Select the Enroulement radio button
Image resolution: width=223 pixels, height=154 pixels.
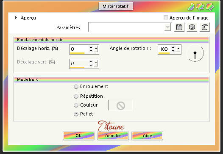(76, 86)
